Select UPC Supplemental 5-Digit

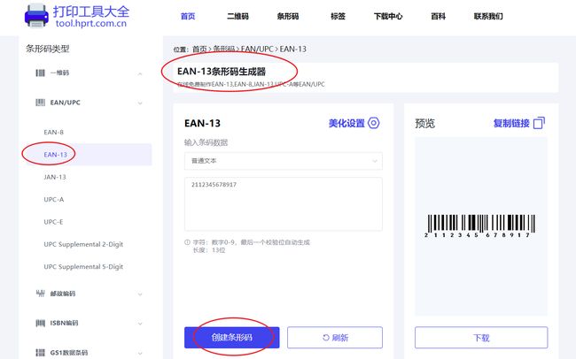[x=83, y=266]
